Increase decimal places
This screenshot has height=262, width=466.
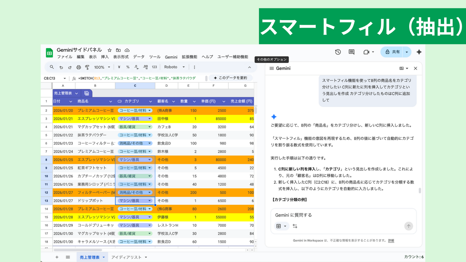tap(145, 67)
